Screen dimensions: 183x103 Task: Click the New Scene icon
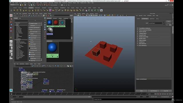[21, 5]
